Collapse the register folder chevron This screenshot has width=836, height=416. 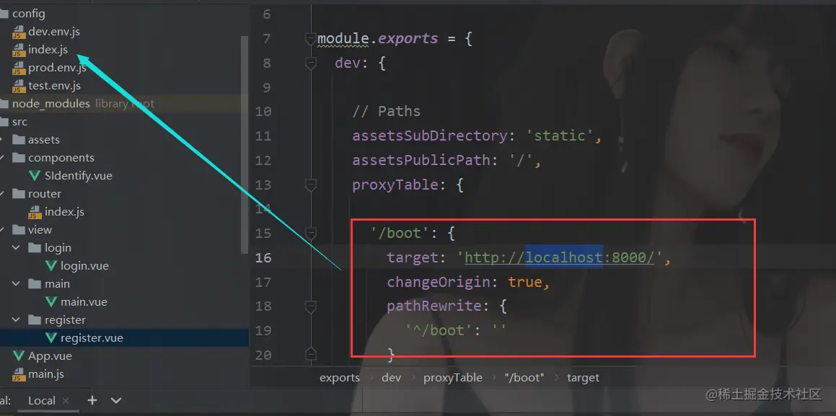click(x=16, y=320)
